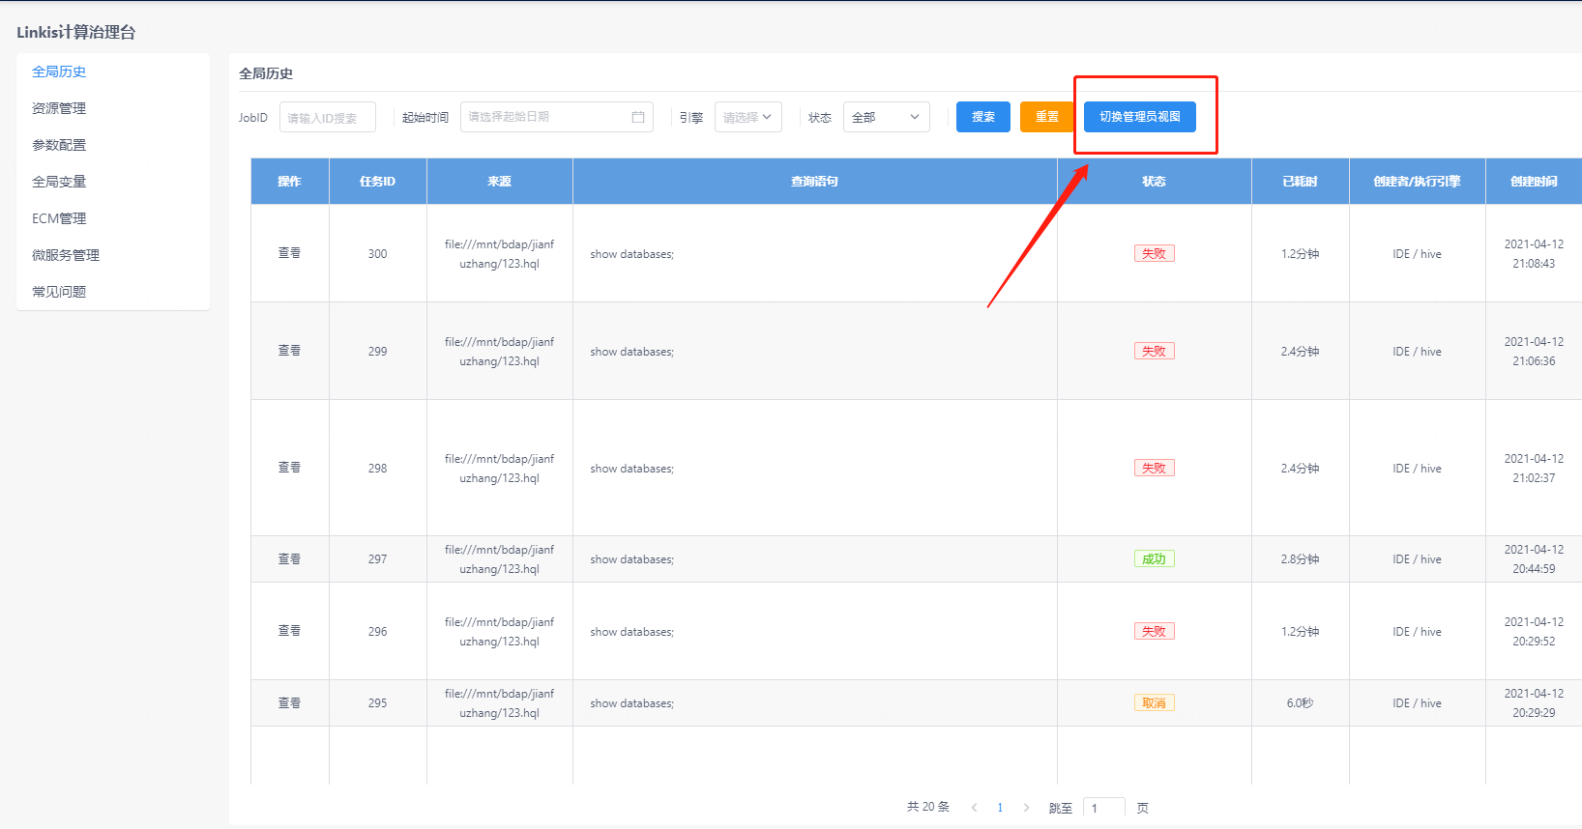Viewport: 1582px width, 829px height.
Task: Click the previous page arrow in pagination
Action: 974,808
